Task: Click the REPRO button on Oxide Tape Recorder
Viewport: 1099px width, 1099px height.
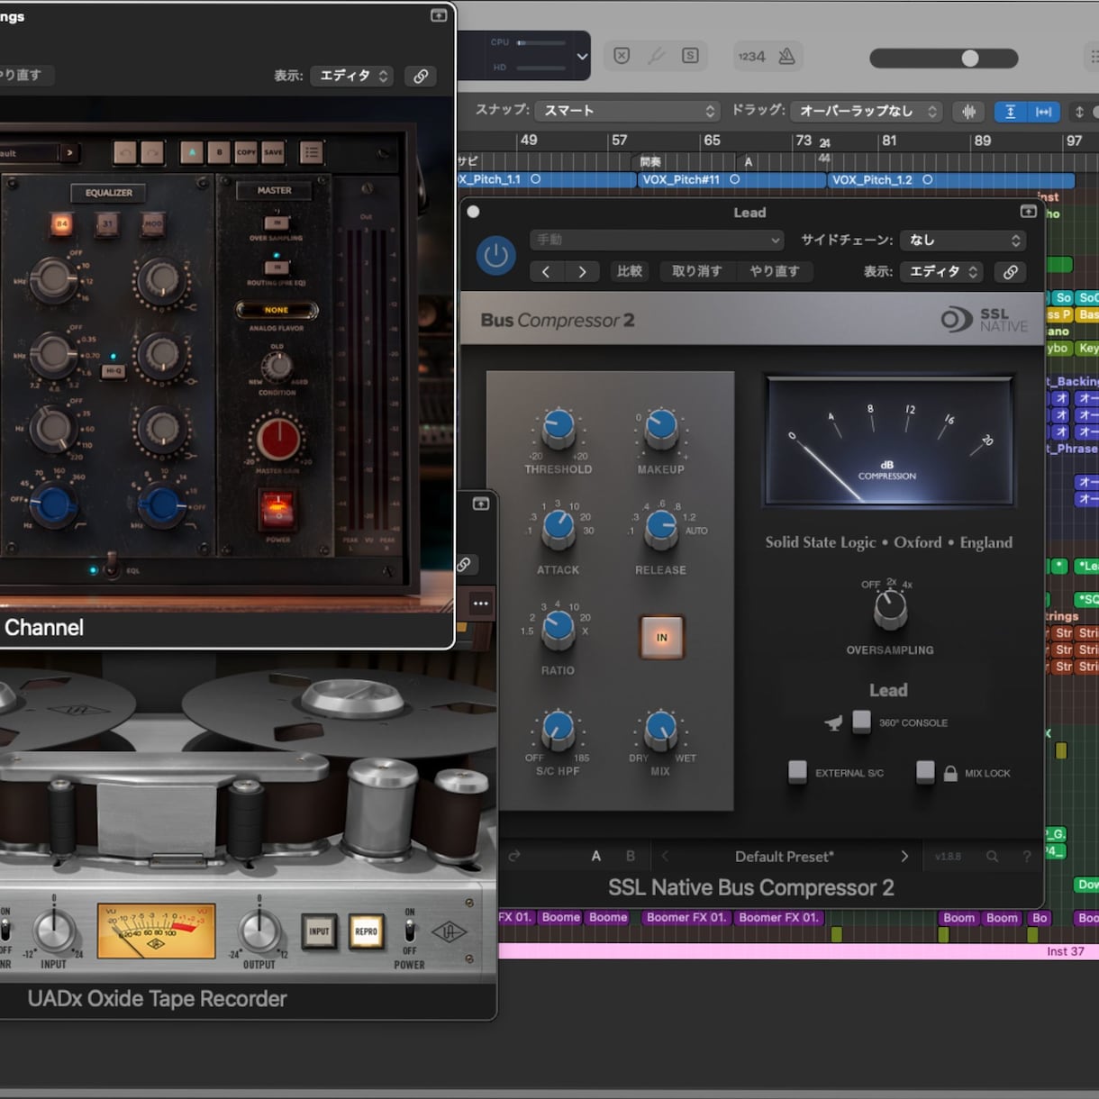Action: tap(366, 931)
